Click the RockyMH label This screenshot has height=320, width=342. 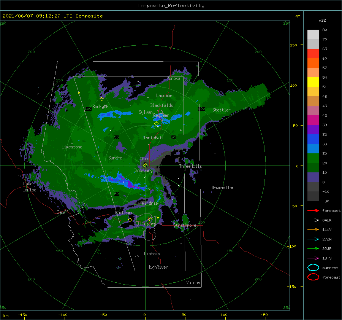point(100,107)
